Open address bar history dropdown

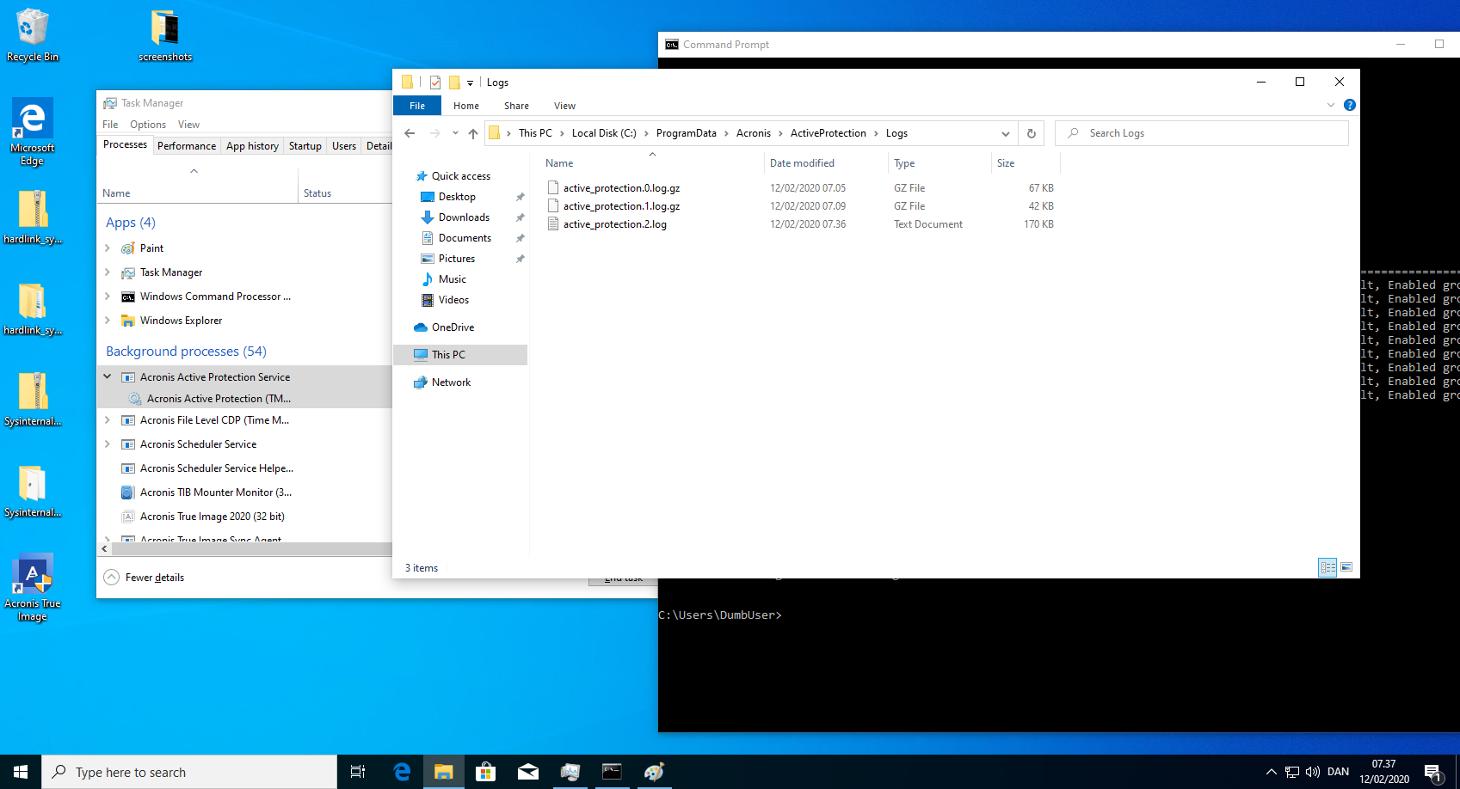(1005, 133)
